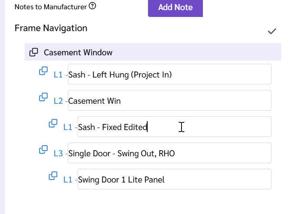Screen dimensions: 290x214
Task: Focus the Casement Win name field
Action: 169,101
